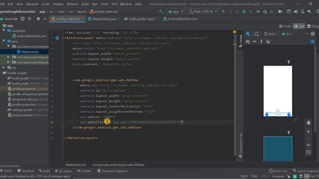Click the class gutter icon on line 2

click(x=57, y=38)
